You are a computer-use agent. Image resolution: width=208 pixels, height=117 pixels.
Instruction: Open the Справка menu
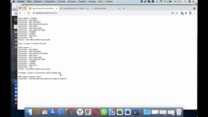click(109, 1)
